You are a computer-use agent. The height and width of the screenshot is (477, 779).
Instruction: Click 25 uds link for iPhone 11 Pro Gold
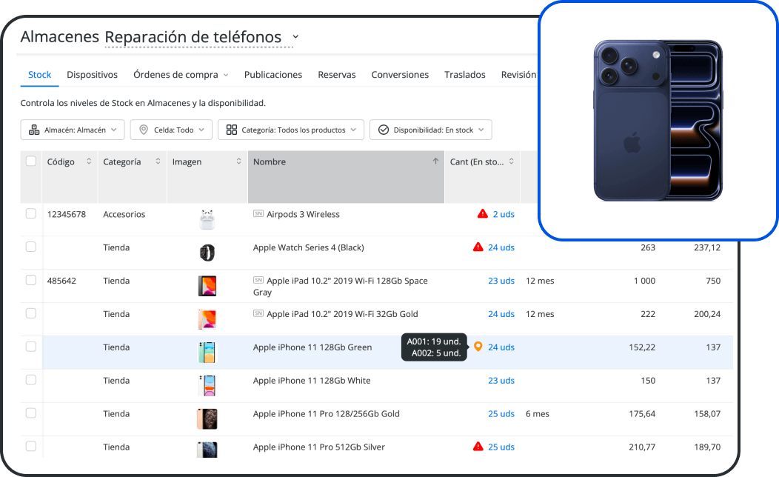point(501,414)
